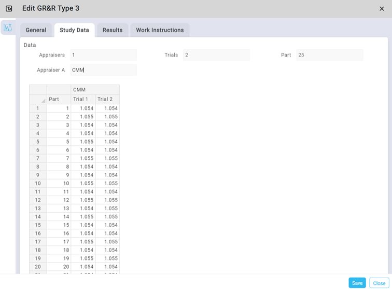Screen dimensions: 392x289
Task: Click the Close button at bottom right
Action: click(x=379, y=283)
